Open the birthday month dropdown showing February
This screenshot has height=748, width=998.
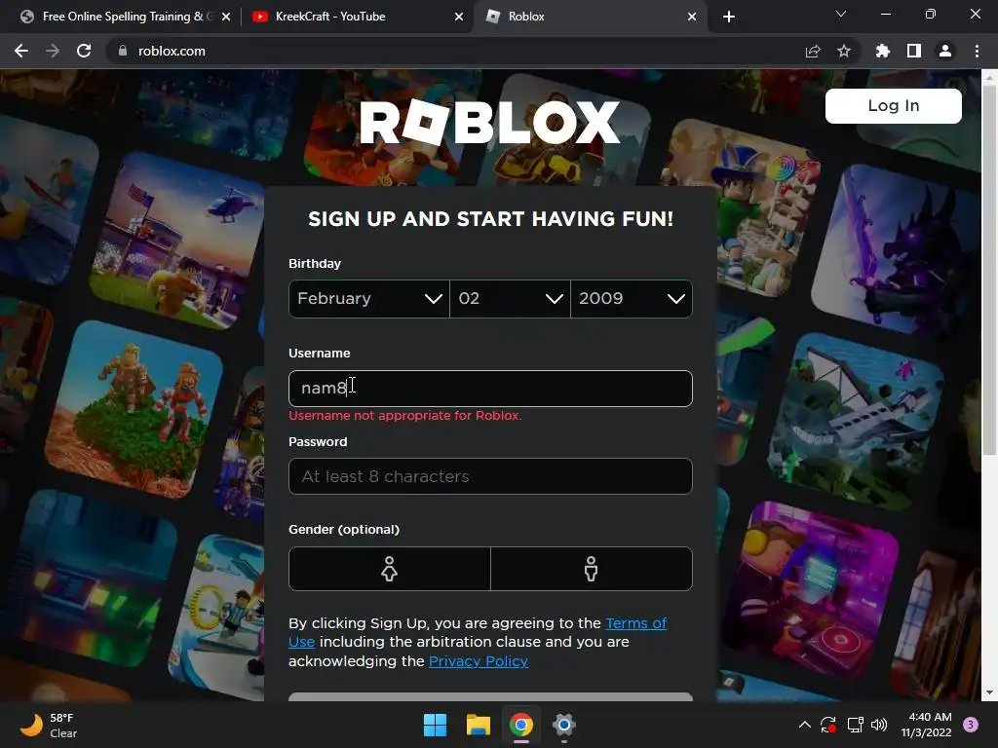[x=368, y=298]
